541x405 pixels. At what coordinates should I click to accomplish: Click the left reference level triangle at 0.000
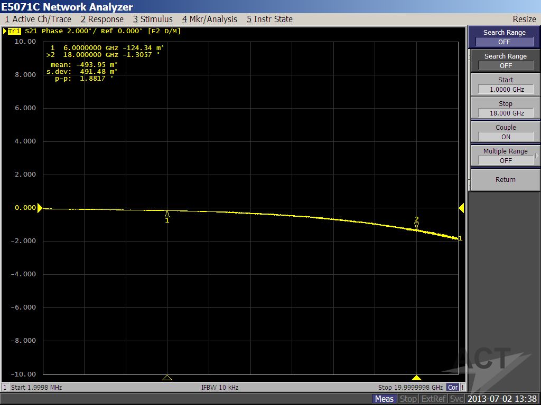pos(40,208)
